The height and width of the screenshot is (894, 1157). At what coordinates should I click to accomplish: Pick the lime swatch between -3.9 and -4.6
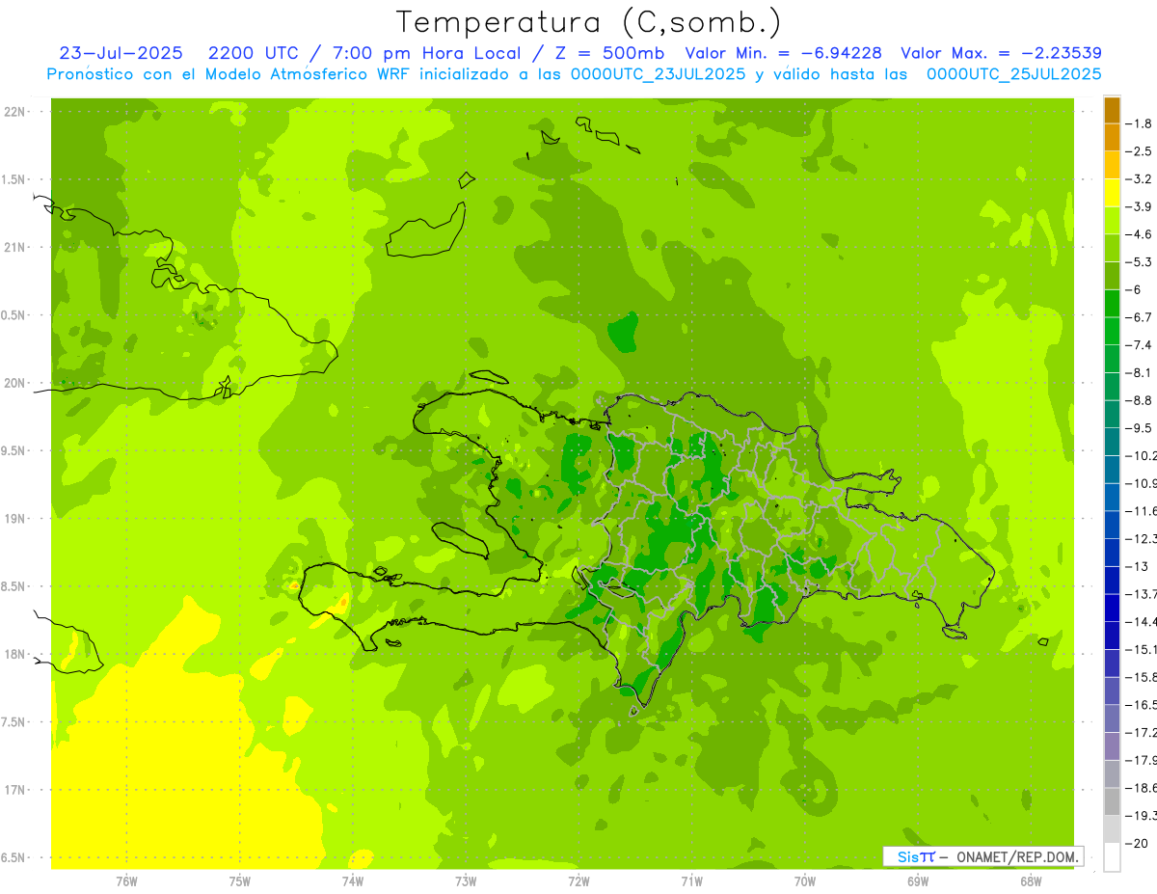click(1112, 220)
